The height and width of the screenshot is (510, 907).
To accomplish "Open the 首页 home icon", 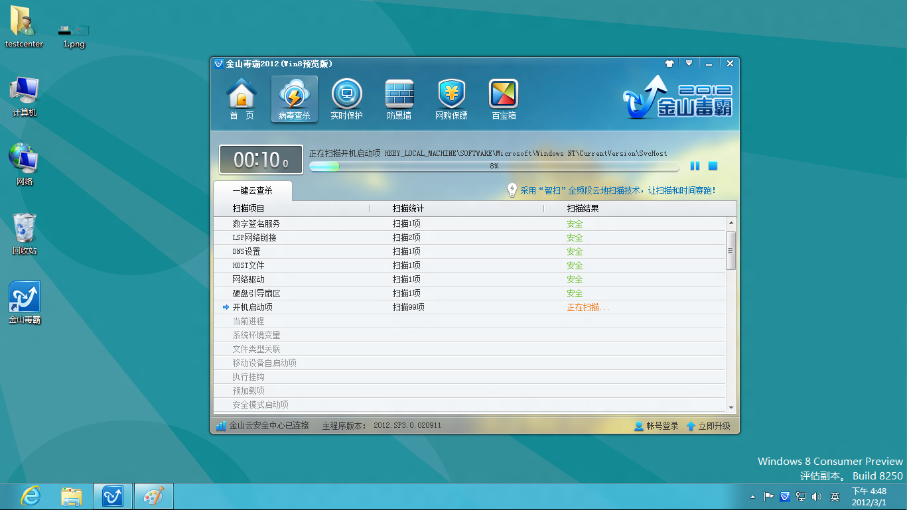I will (242, 99).
